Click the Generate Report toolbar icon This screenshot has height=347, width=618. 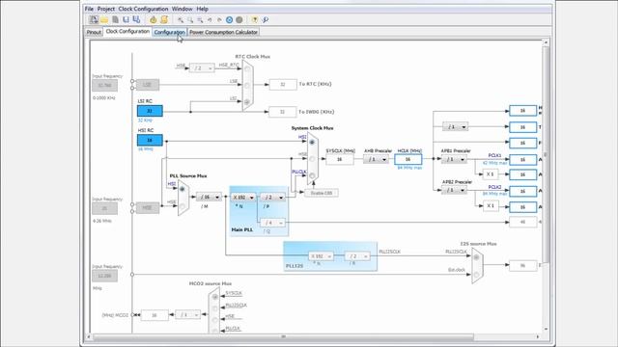pyautogui.click(x=164, y=19)
